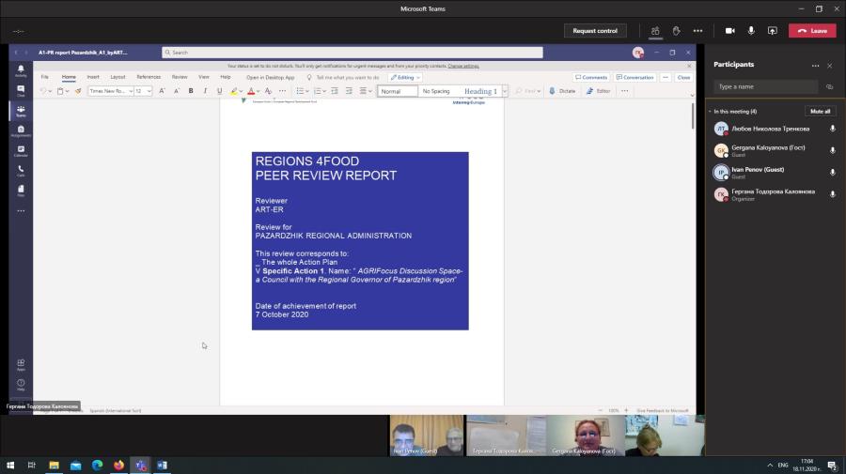Expand the font color dropdown arrow
846x474 pixels.
coord(258,91)
